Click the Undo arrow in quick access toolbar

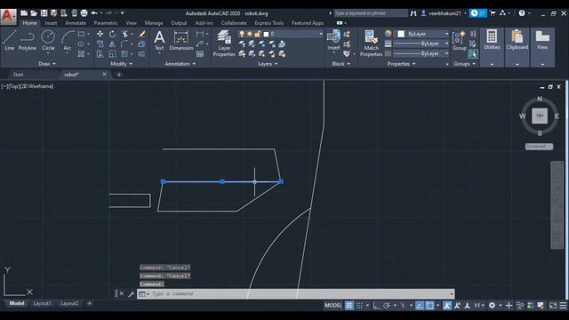tap(94, 13)
